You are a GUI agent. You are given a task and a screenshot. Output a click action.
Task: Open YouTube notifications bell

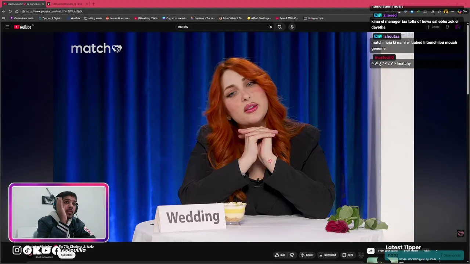447,27
